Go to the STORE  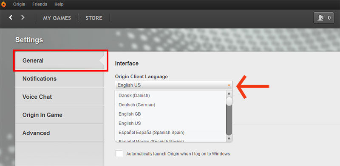click(x=93, y=18)
